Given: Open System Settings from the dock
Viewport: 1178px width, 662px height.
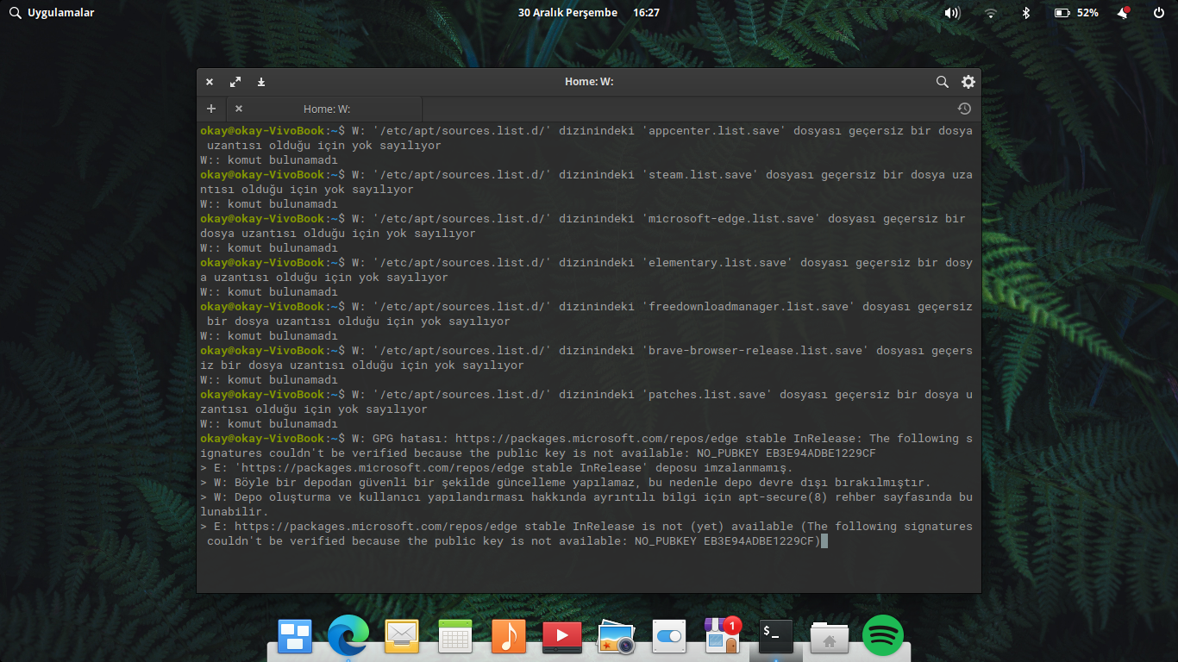Looking at the screenshot, I should point(669,636).
